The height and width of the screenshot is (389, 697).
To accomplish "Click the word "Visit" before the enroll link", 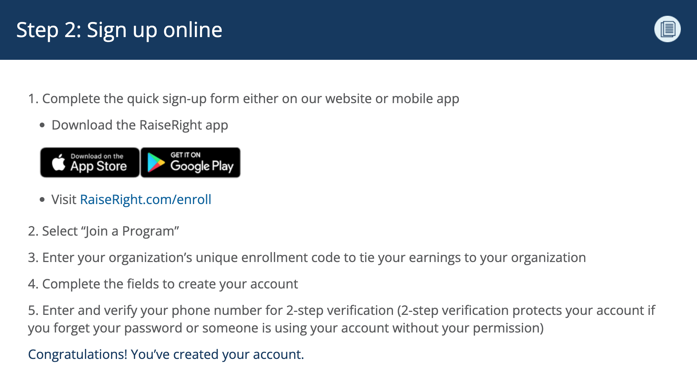I will (x=64, y=200).
